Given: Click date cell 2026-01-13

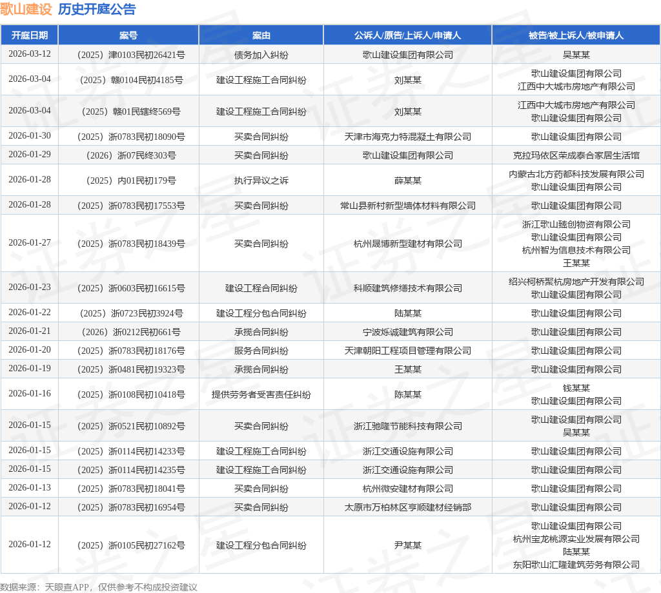Looking at the screenshot, I should pyautogui.click(x=30, y=488).
